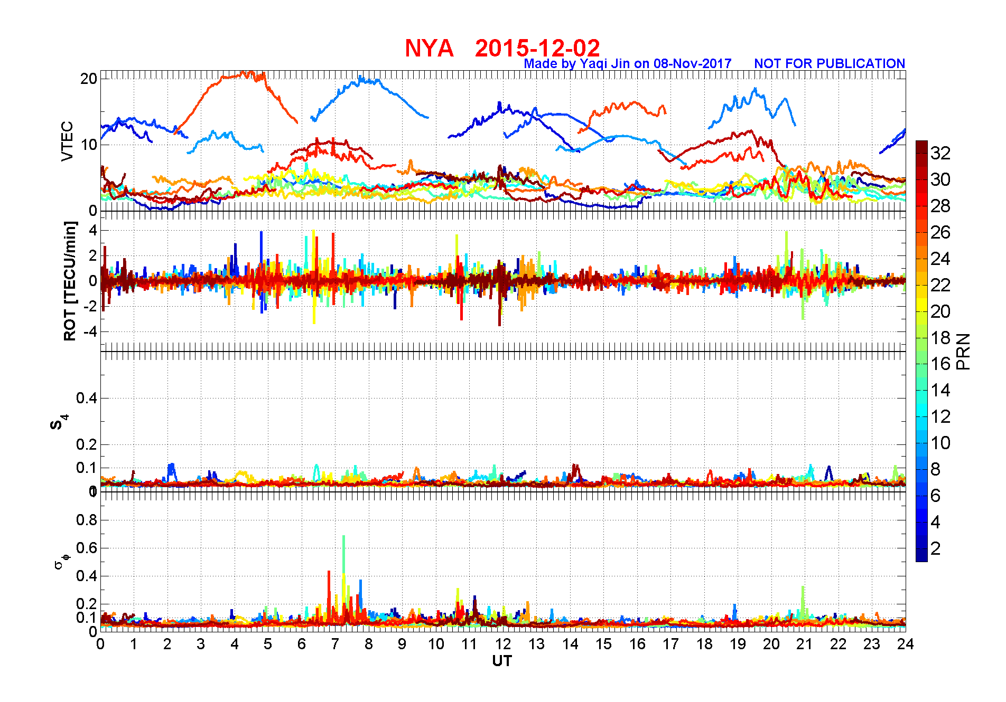This screenshot has height=702, width=1006.
Task: Click colorbar tick label 28
Action: click(x=940, y=206)
